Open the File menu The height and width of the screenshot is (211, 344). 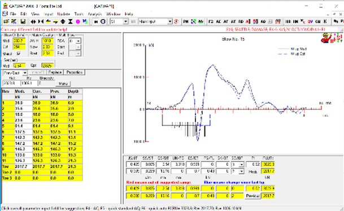coord(13,14)
